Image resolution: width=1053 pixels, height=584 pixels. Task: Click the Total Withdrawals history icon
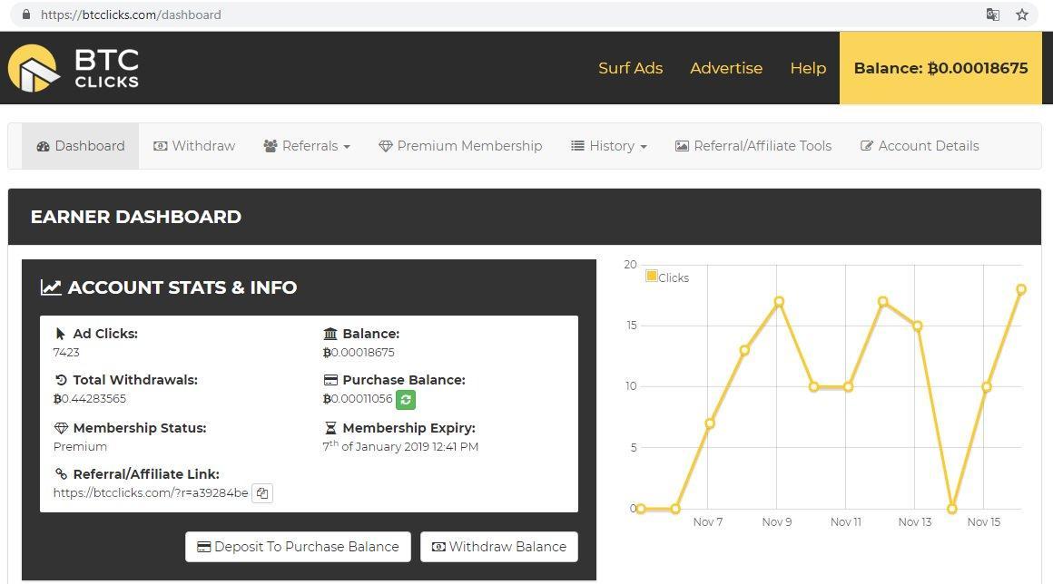61,379
